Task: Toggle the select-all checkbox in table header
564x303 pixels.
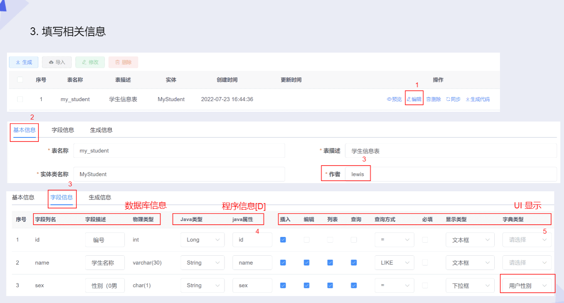Action: click(20, 80)
